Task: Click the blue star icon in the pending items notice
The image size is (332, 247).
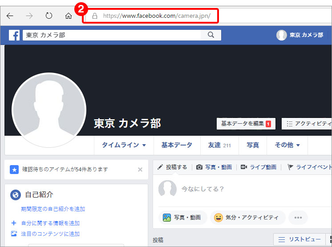Action: [x=14, y=170]
